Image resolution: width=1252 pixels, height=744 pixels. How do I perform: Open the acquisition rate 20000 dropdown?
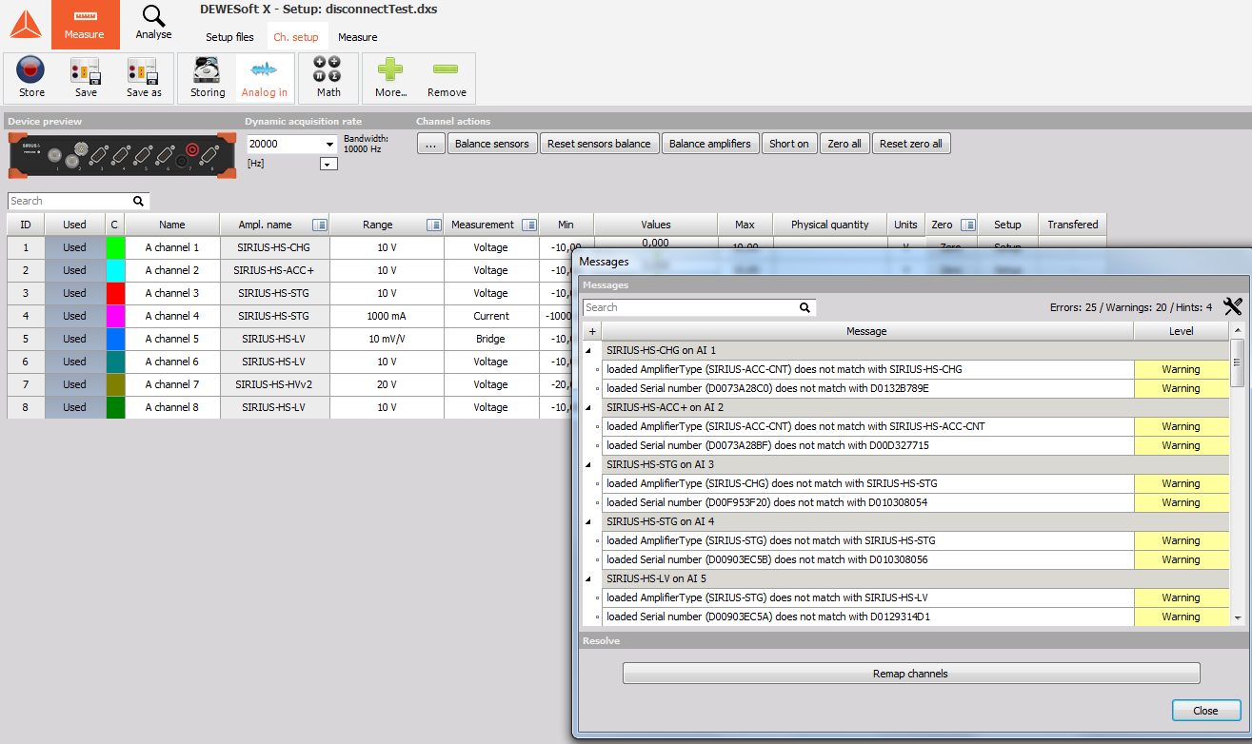[x=329, y=144]
